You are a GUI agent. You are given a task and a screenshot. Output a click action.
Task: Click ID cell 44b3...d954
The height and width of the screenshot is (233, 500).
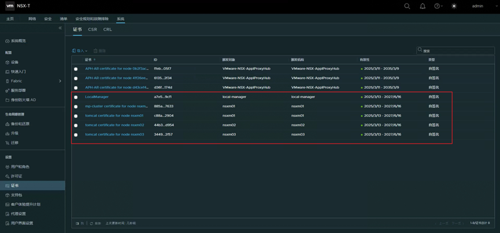(x=164, y=125)
